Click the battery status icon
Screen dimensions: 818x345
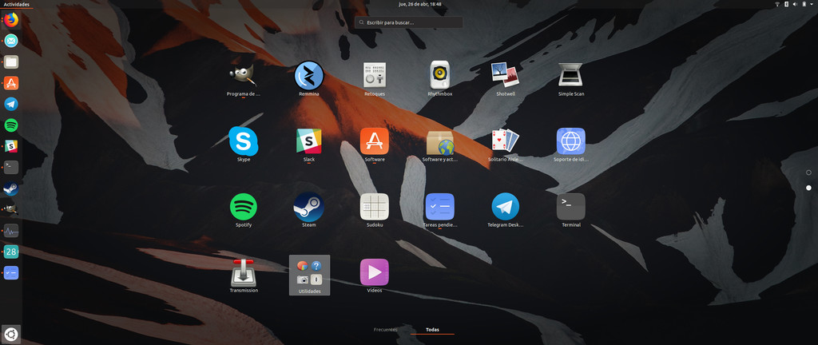click(804, 4)
